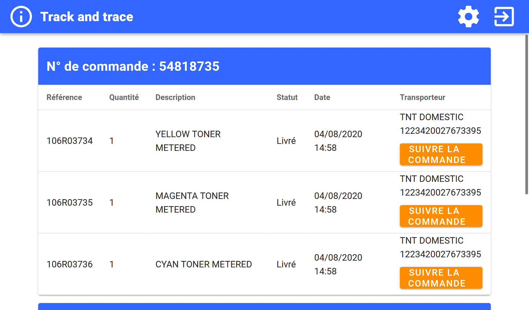Click the Statut column header

(287, 97)
